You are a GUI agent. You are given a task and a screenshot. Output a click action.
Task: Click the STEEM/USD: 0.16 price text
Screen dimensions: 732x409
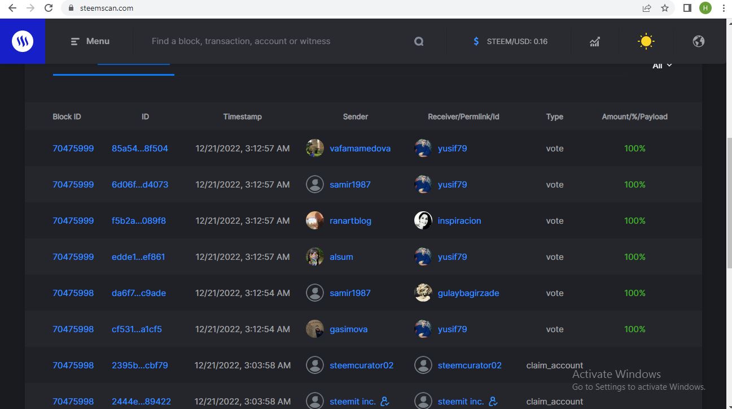(517, 41)
